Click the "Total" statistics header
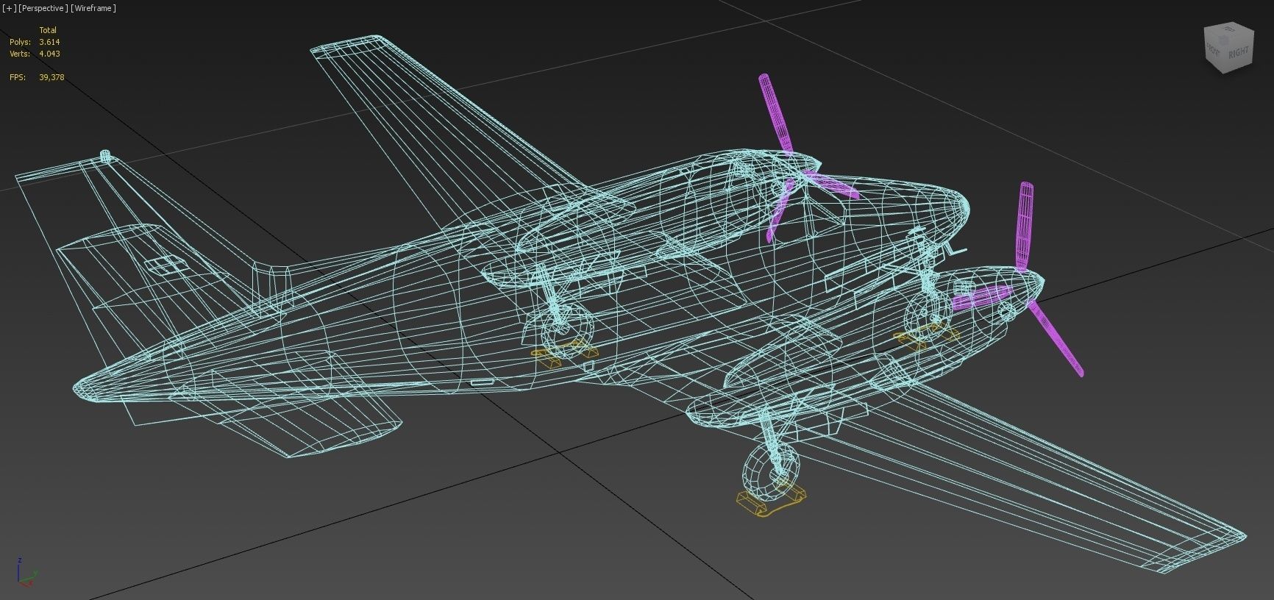Viewport: 1274px width, 600px height. [x=48, y=30]
